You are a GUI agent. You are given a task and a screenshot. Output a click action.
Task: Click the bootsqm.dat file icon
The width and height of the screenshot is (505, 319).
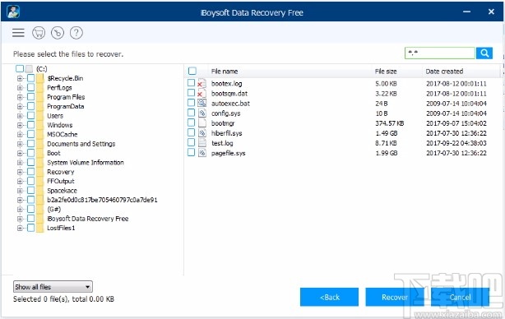click(202, 94)
